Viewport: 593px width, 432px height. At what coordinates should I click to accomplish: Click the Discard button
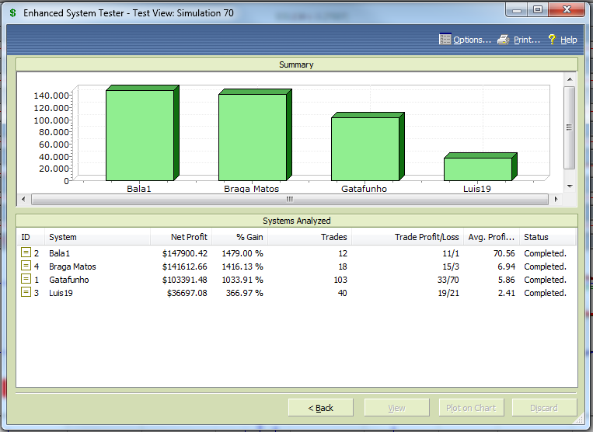click(x=544, y=408)
